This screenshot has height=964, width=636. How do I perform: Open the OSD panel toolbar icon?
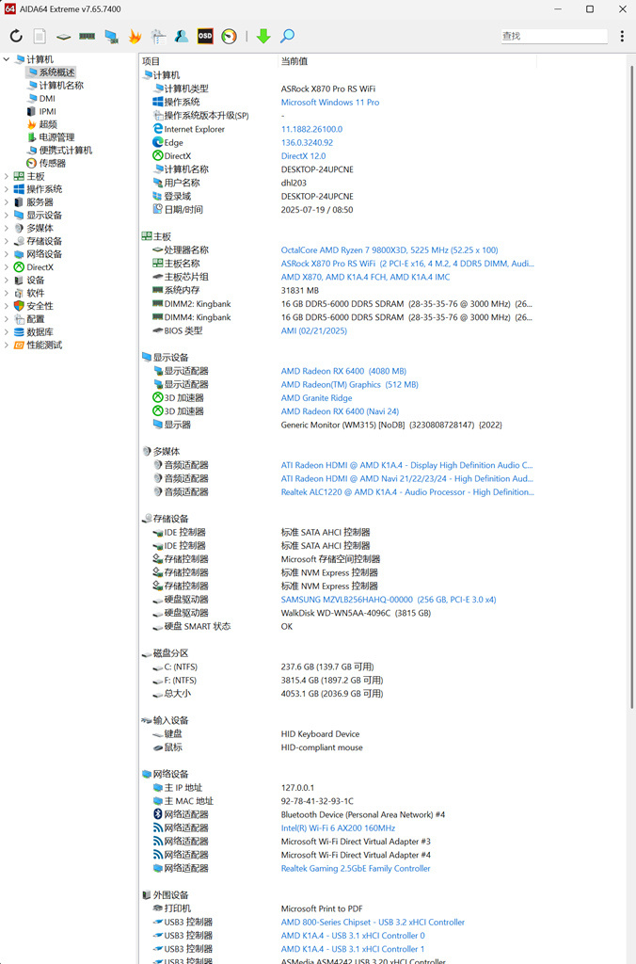coord(204,37)
